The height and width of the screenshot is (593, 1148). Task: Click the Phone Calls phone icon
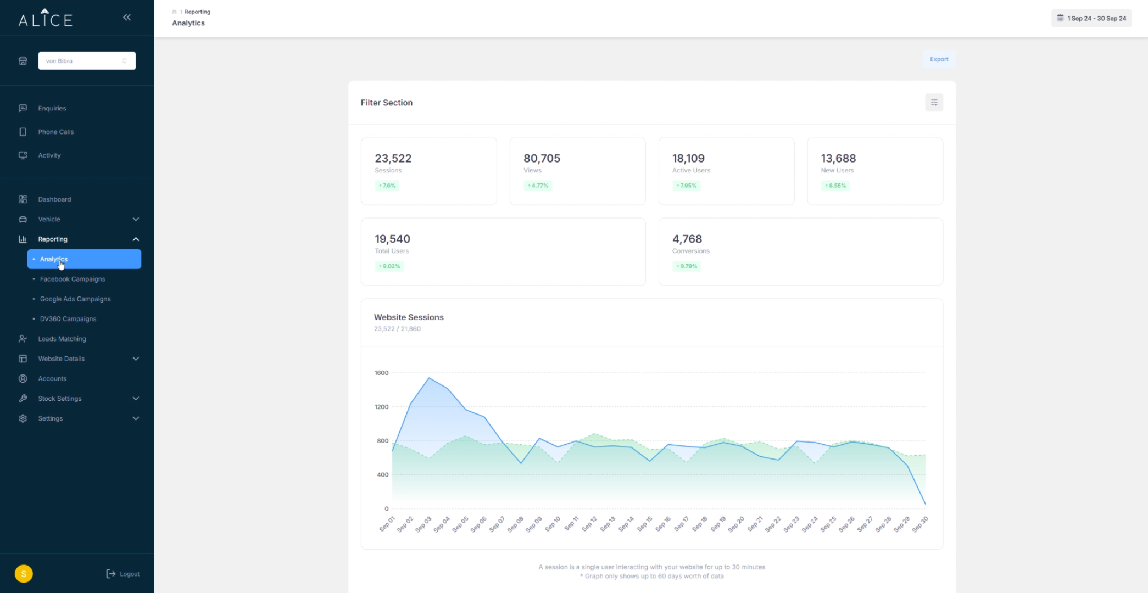(23, 132)
